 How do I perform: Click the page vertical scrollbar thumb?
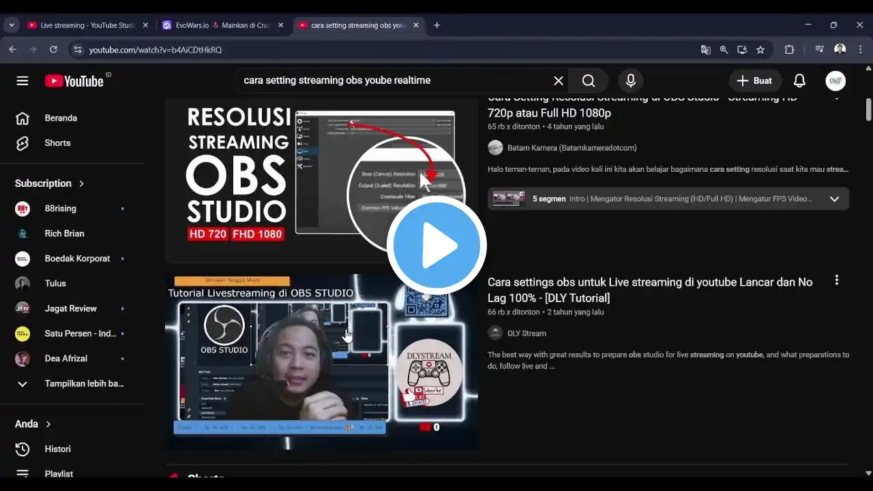(868, 109)
